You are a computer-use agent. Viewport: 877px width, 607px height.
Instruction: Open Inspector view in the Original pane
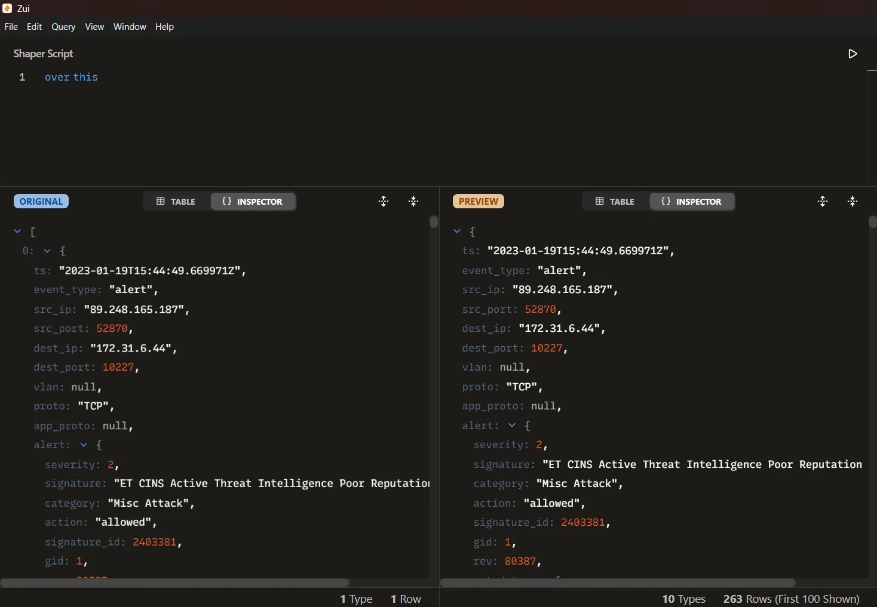253,201
